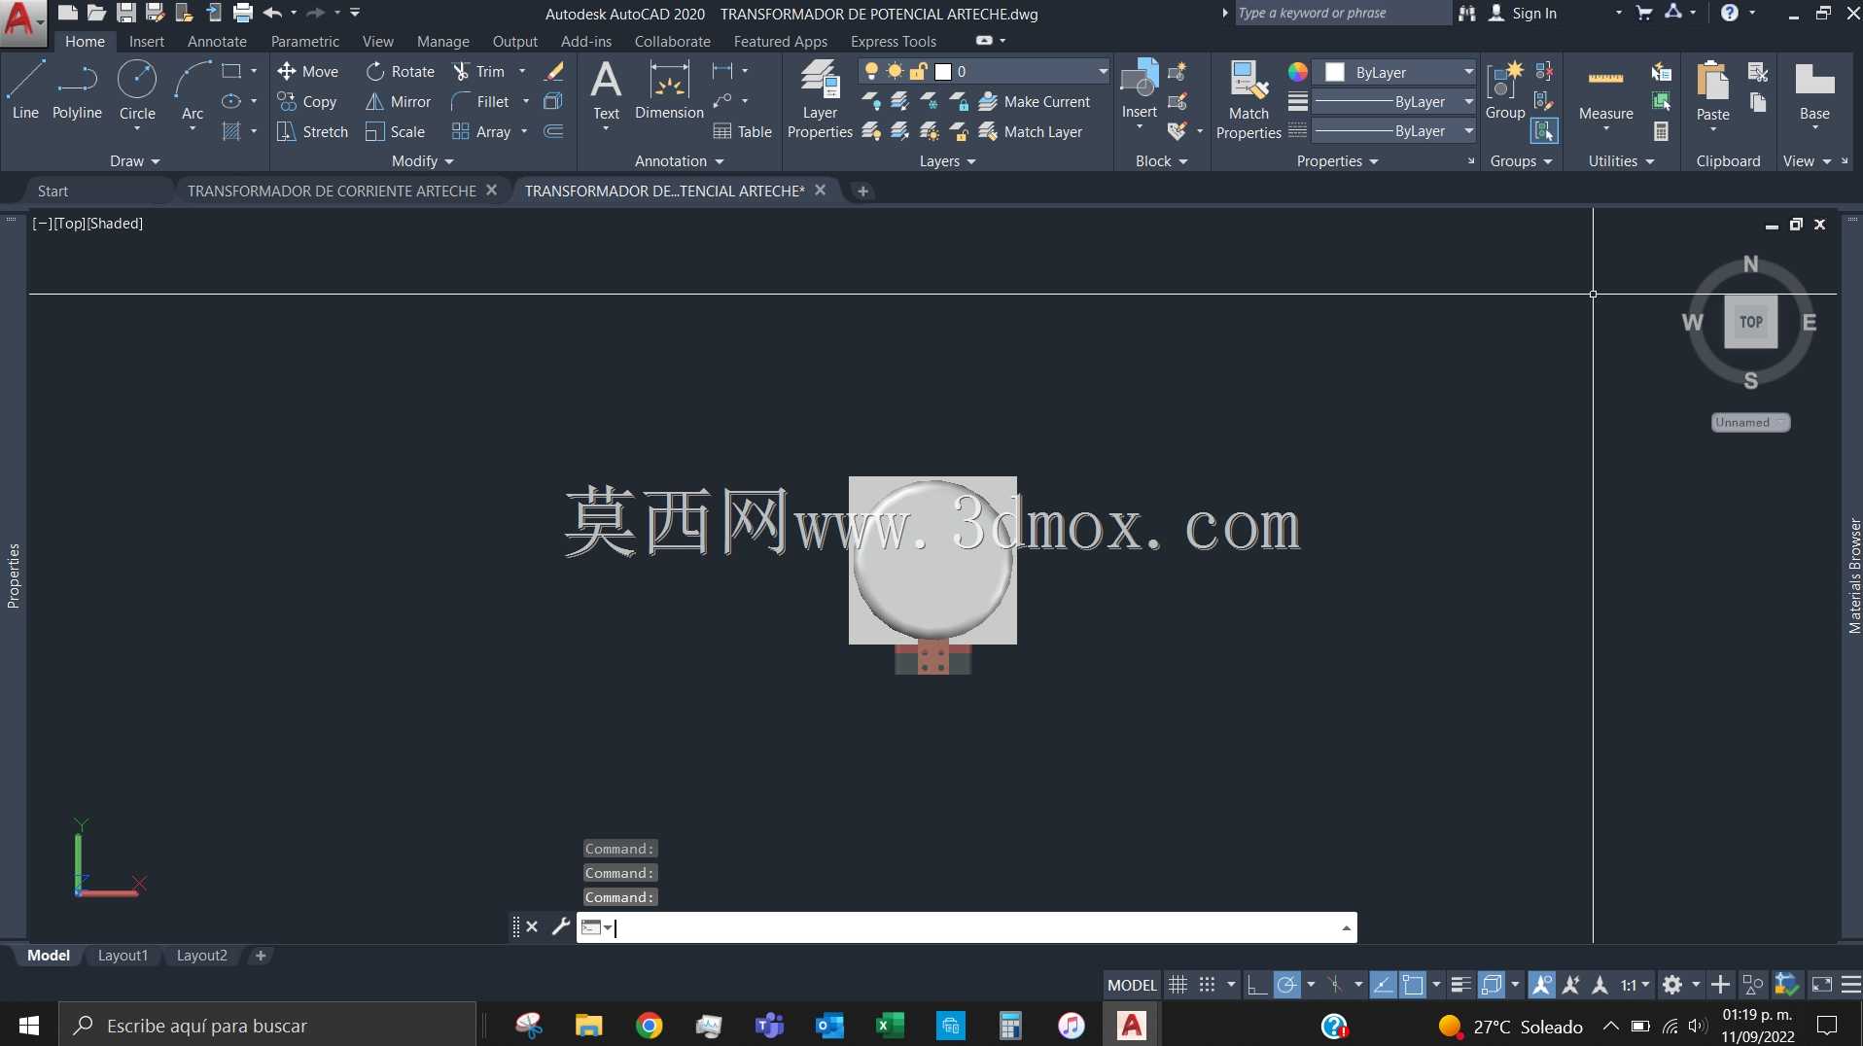This screenshot has width=1863, height=1046.
Task: Select the Stretch command
Action: 312,131
